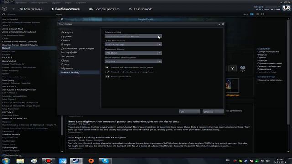Image resolution: width=292 pixels, height=164 pixels.
Task: Open the Video Dimensions dropdown
Action: tap(133, 45)
